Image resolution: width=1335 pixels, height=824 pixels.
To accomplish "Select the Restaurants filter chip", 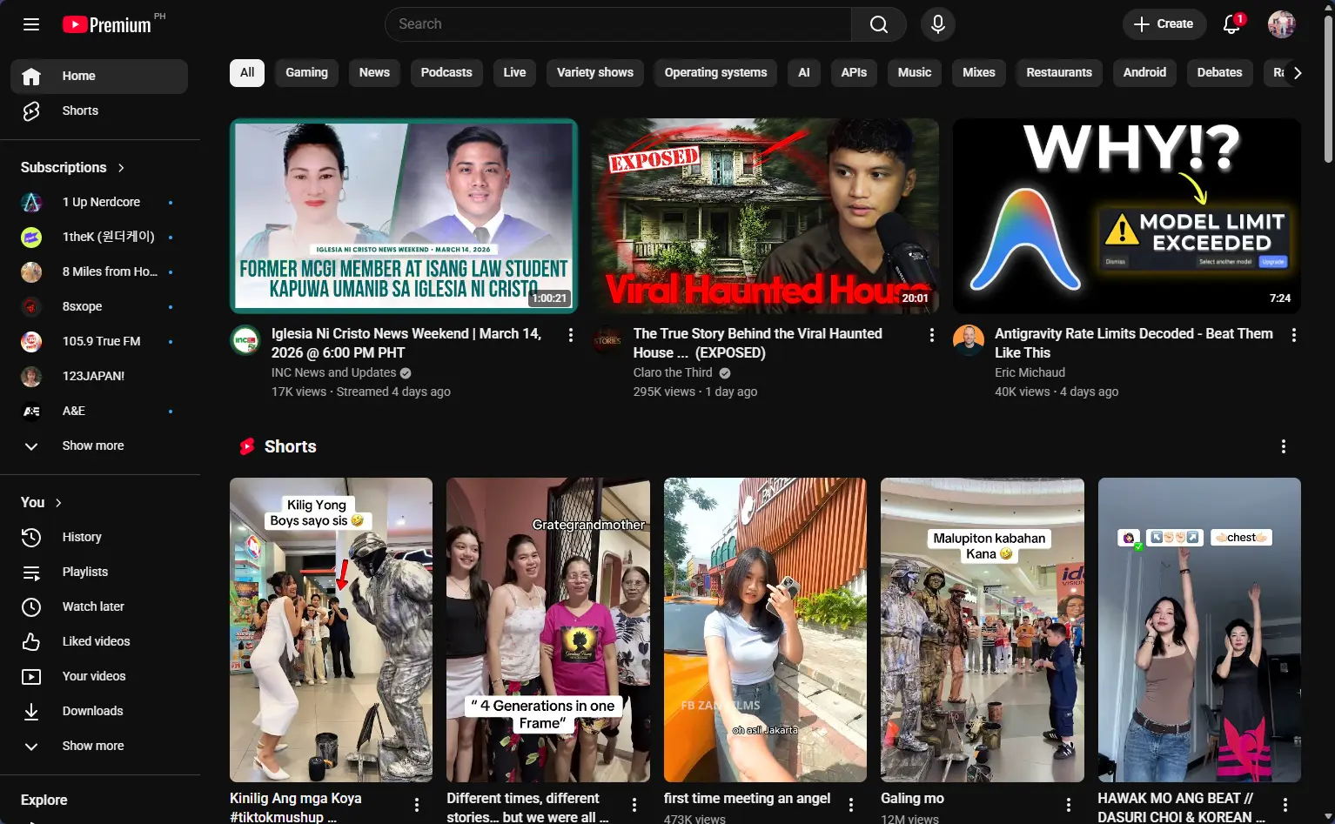I will click(1059, 72).
